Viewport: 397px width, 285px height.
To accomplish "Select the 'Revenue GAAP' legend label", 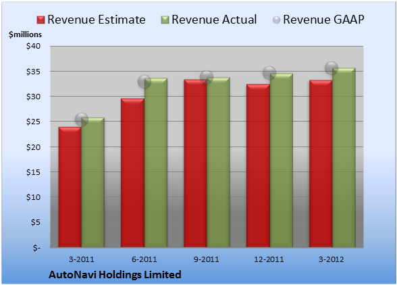I will (323, 20).
